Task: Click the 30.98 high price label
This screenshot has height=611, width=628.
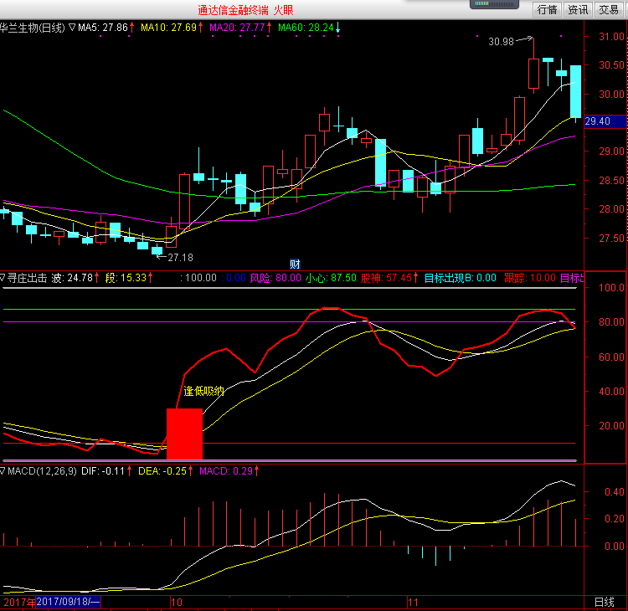Action: click(x=501, y=42)
